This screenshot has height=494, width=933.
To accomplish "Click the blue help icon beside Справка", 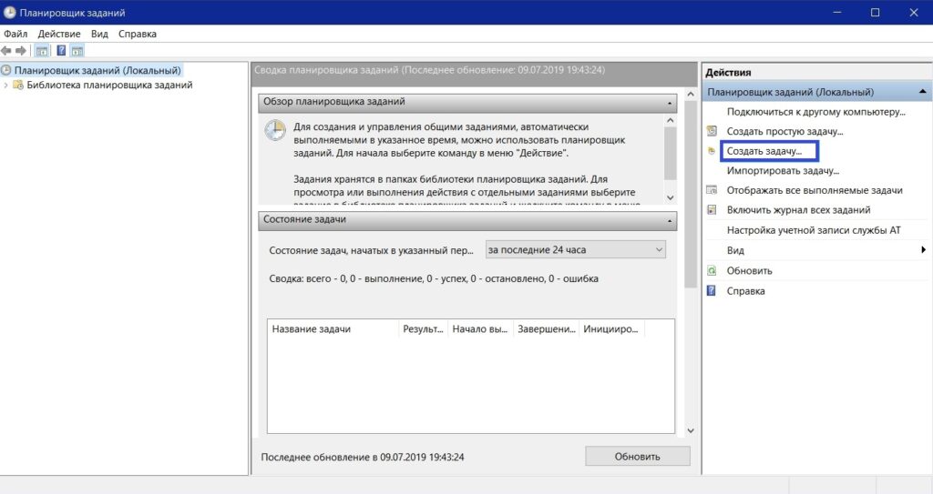I will pos(712,291).
